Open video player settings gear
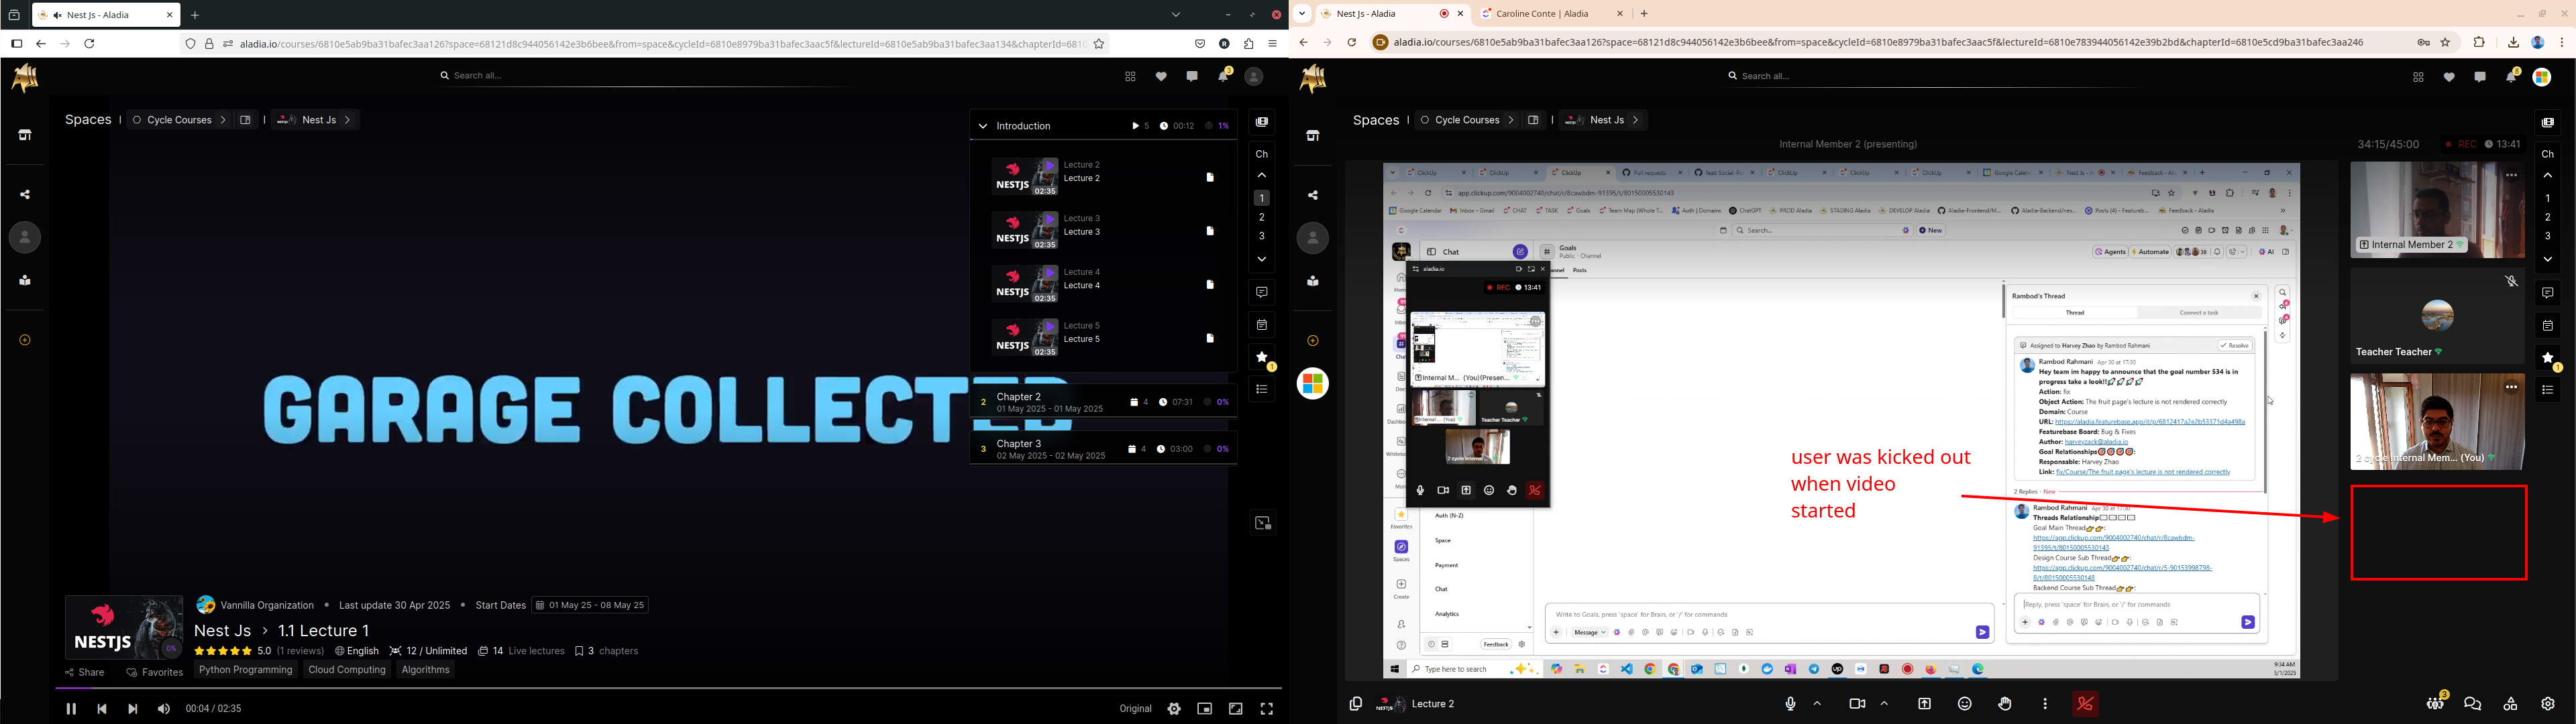 tap(1174, 709)
